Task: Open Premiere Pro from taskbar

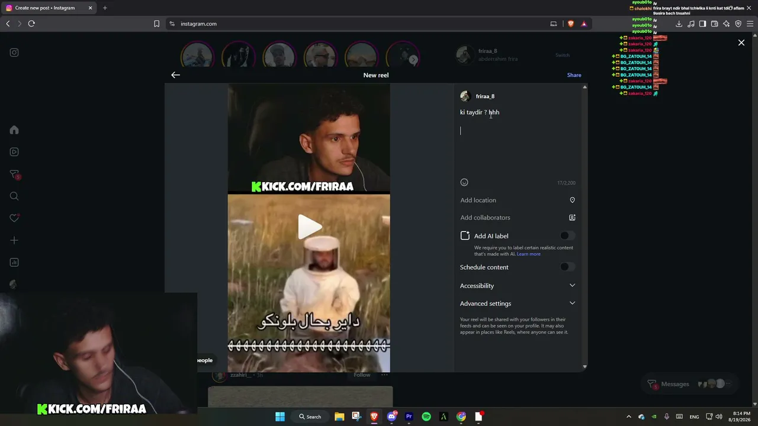Action: [x=409, y=417]
